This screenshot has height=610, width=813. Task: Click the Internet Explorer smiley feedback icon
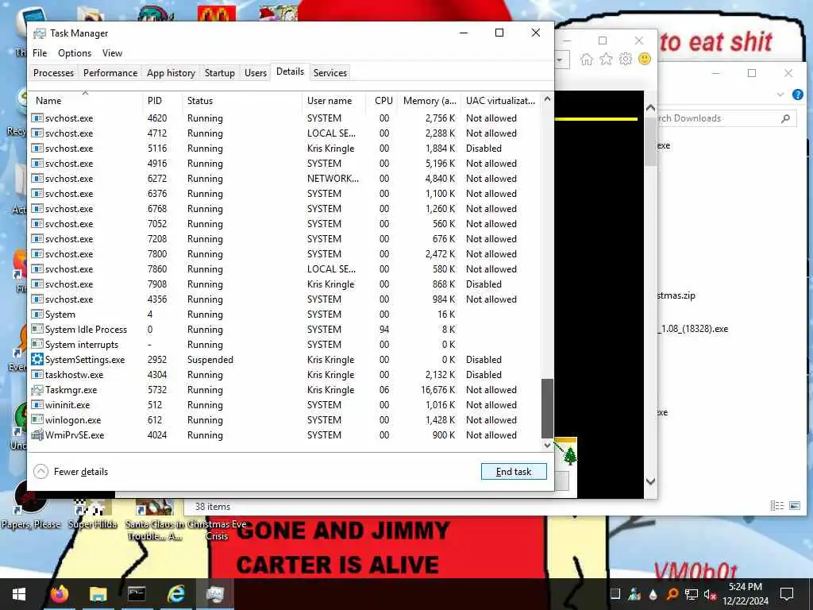pyautogui.click(x=645, y=59)
